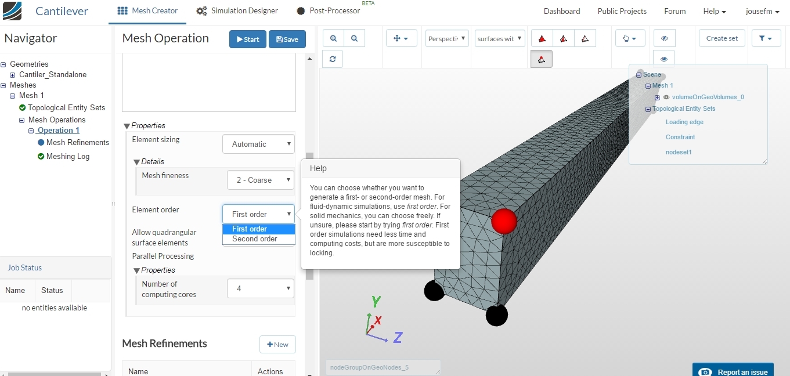
Task: Open the Number of computing cores dropdown
Action: [261, 288]
